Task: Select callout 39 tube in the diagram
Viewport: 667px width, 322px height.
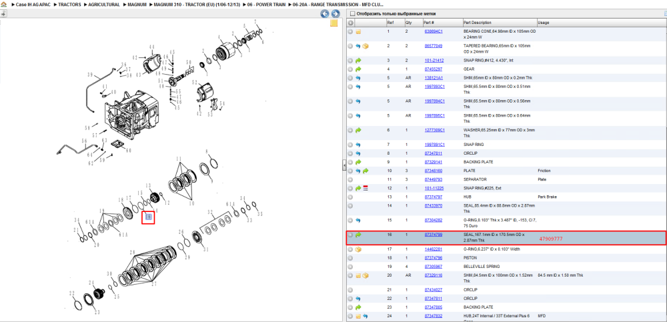Action: [90, 75]
